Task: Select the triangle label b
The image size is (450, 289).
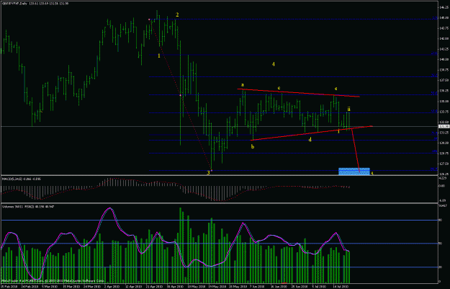Action: pos(253,146)
